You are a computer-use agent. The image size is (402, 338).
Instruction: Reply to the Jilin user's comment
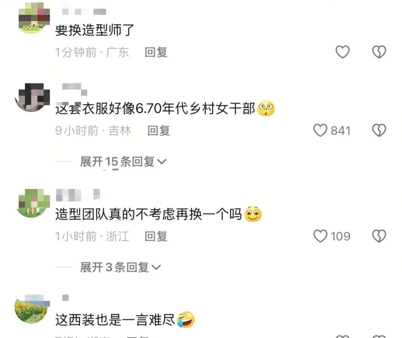tap(159, 130)
